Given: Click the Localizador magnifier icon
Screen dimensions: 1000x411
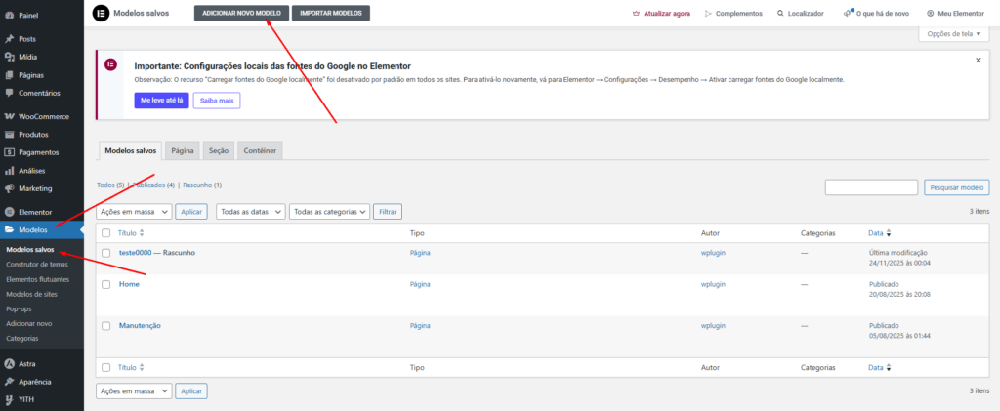Looking at the screenshot, I should (x=780, y=13).
